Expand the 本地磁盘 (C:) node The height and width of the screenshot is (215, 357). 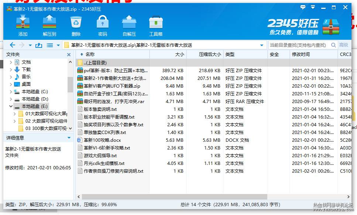(x=11, y=92)
